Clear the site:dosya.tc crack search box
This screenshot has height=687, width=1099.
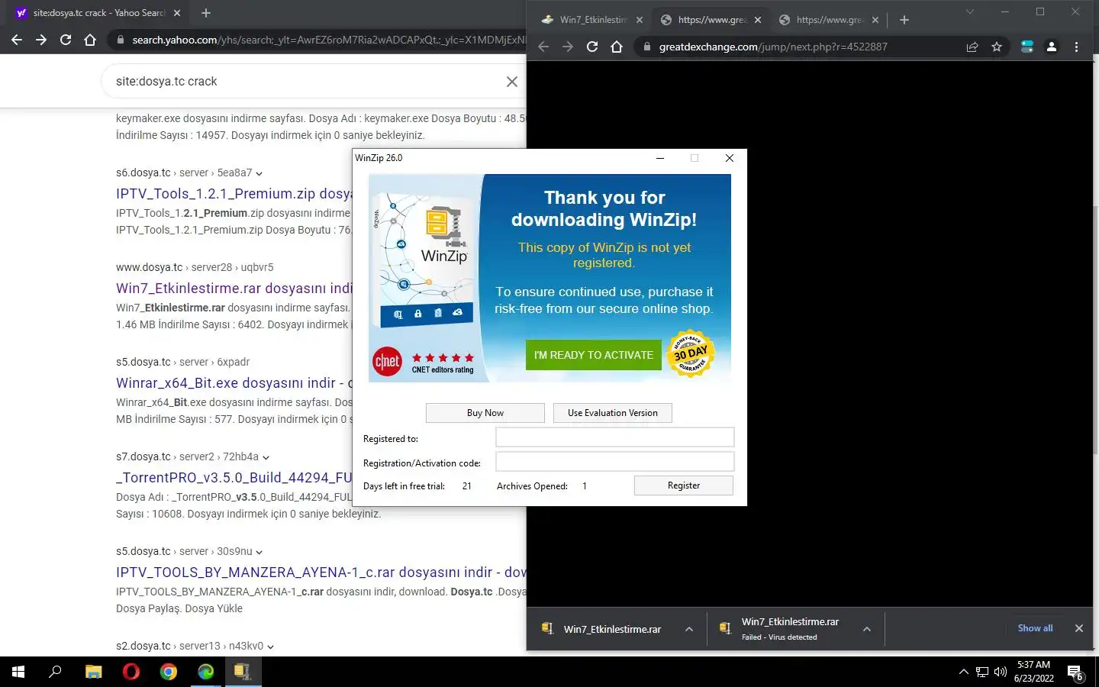pos(512,82)
